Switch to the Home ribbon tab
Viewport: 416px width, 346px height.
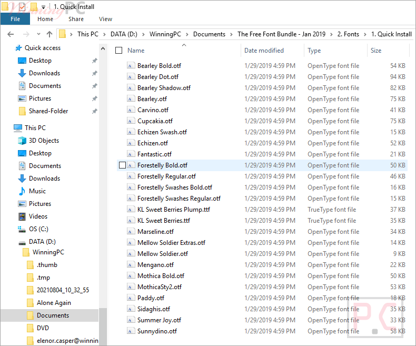(45, 19)
